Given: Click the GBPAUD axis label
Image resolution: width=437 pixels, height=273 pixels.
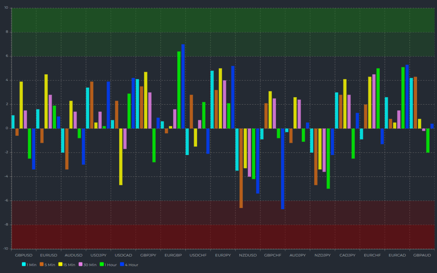Looking at the screenshot, I should 422,255.
